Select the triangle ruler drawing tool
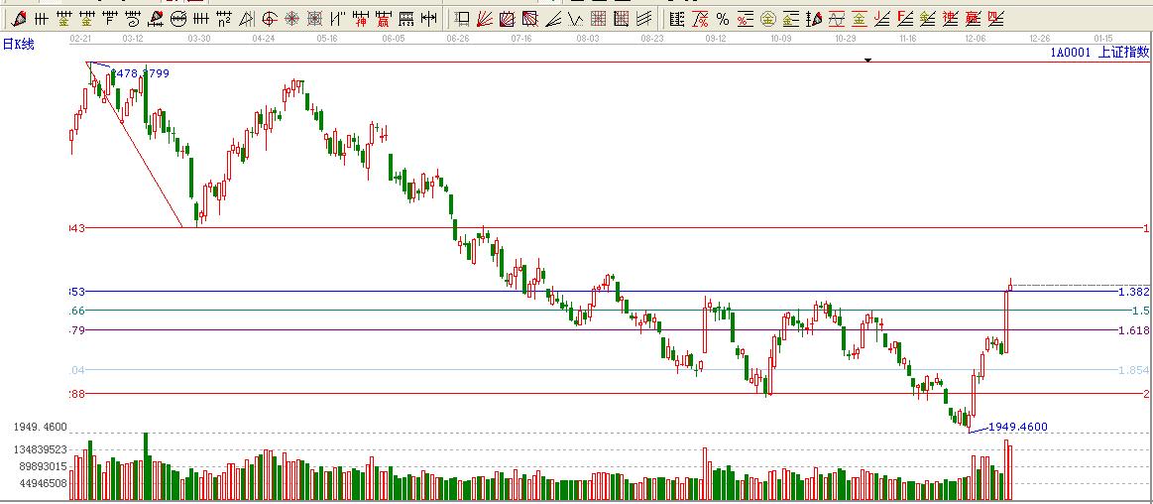Viewport: 1153px width, 504px height. point(247,18)
